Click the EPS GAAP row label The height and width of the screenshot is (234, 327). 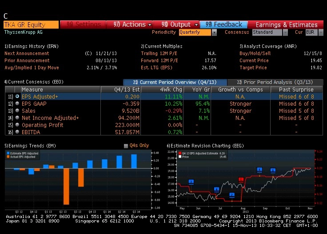click(x=34, y=103)
